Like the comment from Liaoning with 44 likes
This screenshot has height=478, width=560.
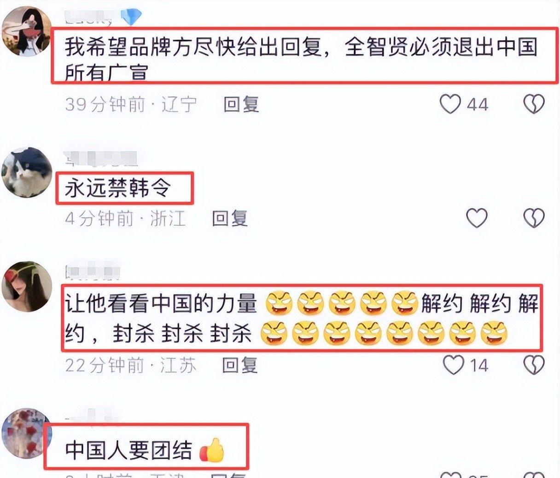point(450,104)
